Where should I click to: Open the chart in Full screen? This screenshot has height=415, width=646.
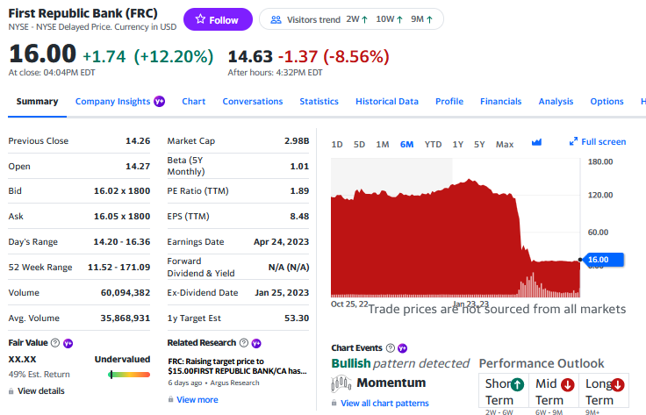point(598,141)
